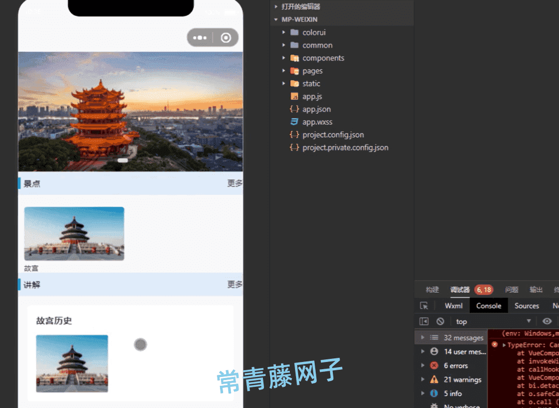Image resolution: width=559 pixels, height=408 pixels.
Task: Click the project.private.config.json braces icon
Action: (294, 147)
